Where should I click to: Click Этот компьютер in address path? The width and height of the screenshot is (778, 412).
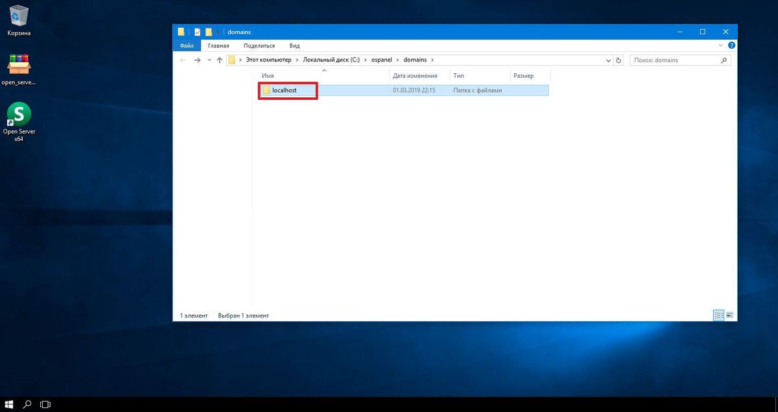coord(267,60)
